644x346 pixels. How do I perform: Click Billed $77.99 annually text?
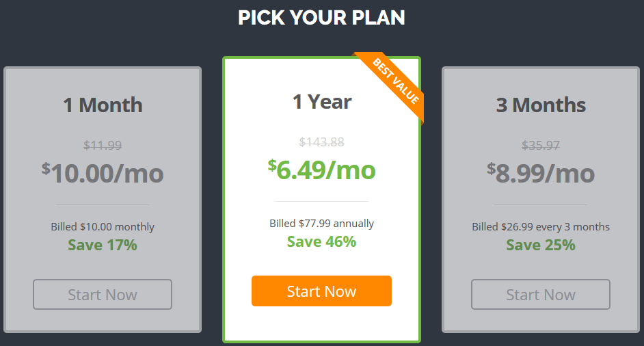(x=321, y=224)
